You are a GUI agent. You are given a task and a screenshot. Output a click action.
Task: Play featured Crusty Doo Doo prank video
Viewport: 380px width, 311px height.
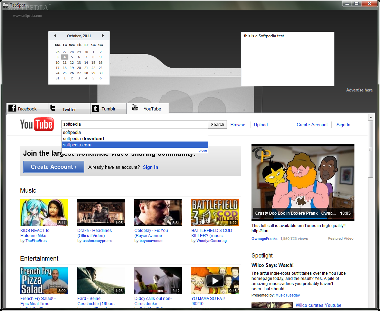point(303,183)
